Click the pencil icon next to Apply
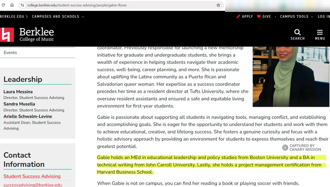This screenshot has height=187, width=330. 238,16
